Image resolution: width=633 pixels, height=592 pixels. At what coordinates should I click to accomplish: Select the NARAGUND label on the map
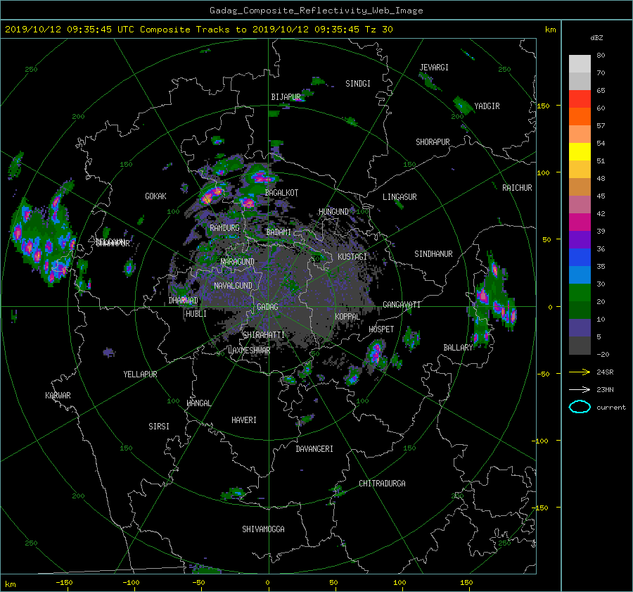pyautogui.click(x=238, y=262)
